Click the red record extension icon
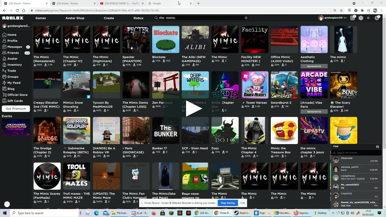This screenshot has height=217, width=386. [356, 10]
